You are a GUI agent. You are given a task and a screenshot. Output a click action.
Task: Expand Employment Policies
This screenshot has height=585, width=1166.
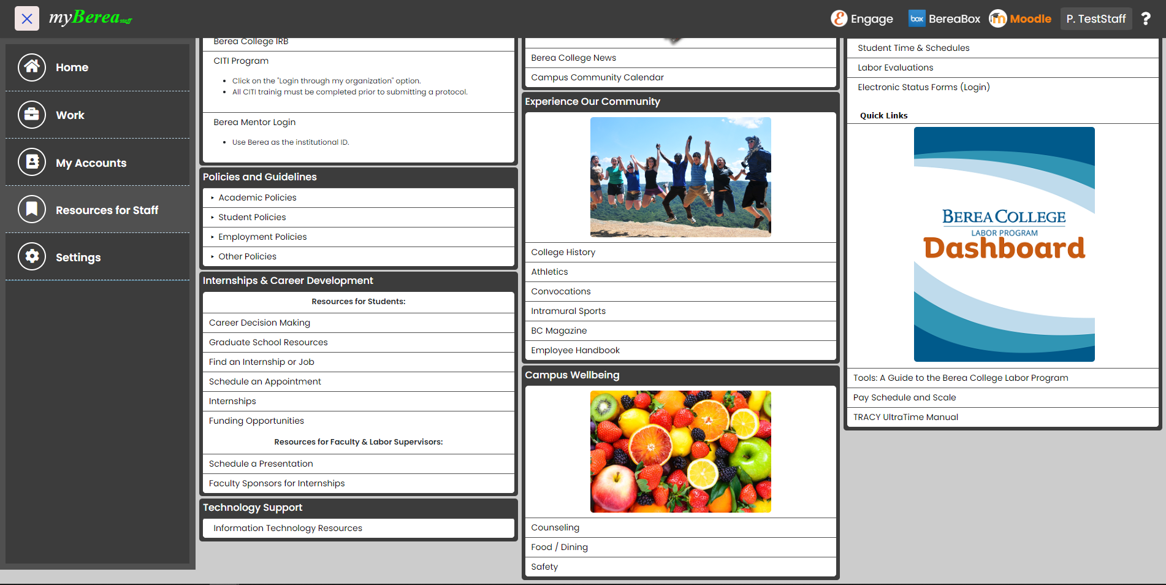(262, 237)
